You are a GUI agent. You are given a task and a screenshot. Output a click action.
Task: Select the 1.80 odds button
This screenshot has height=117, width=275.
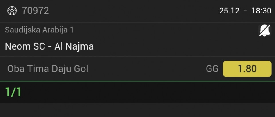point(247,69)
